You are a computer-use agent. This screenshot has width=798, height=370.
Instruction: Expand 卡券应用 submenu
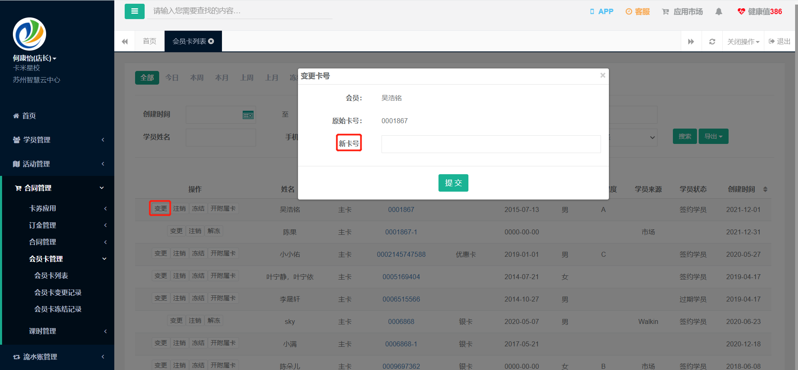(58, 208)
